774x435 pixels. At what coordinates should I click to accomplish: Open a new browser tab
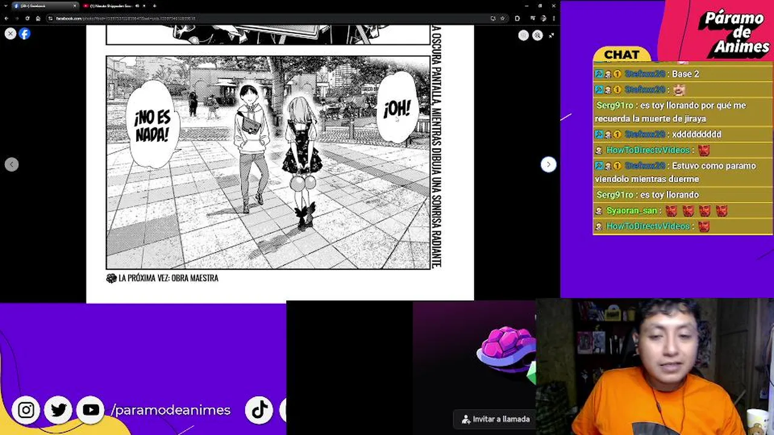155,6
